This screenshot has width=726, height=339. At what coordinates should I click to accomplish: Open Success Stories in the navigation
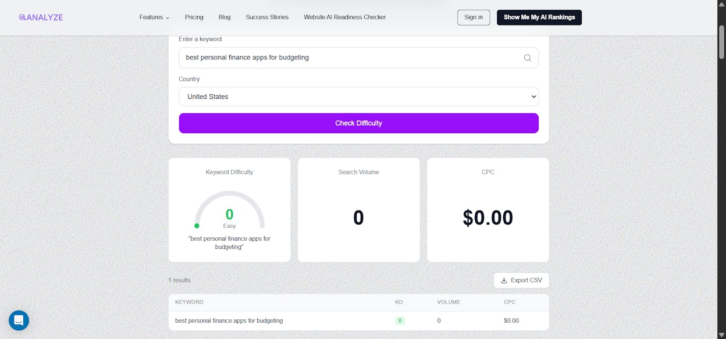click(x=267, y=17)
